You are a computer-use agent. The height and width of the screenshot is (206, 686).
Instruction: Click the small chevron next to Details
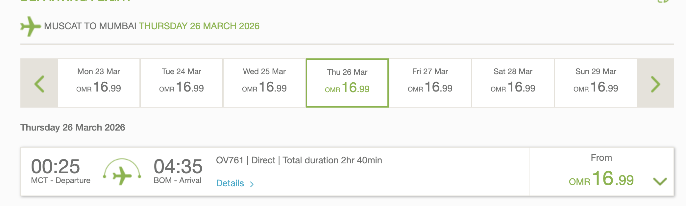click(x=252, y=184)
